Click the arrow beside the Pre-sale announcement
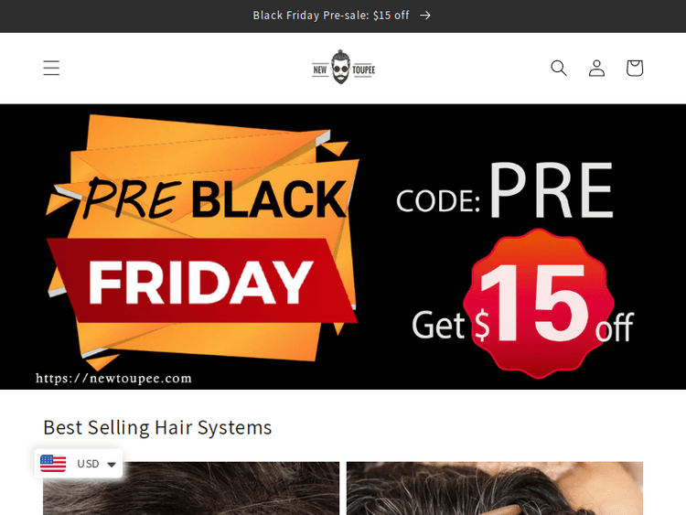This screenshot has height=515, width=686. click(425, 16)
